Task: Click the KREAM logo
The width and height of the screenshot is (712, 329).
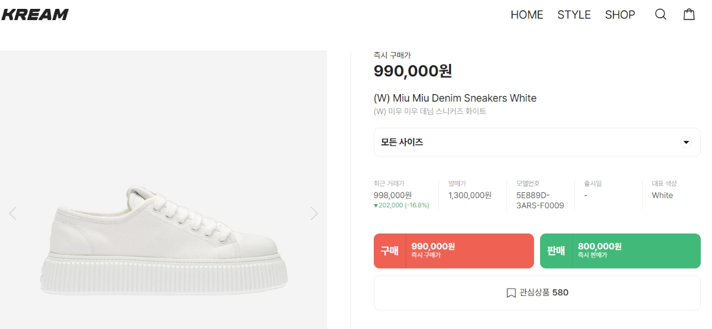Action: point(35,15)
